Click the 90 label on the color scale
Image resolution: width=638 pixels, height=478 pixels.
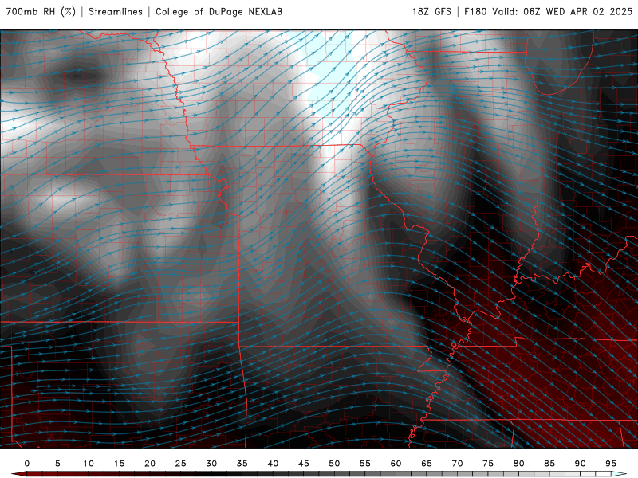click(581, 464)
